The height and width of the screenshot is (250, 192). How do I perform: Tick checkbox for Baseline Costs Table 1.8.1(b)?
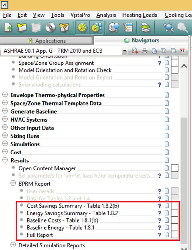[x=175, y=220]
